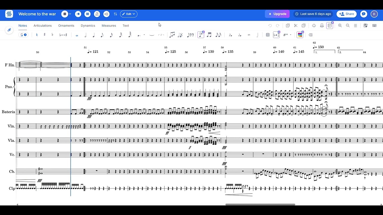Toggle the voice 1 selector
Image resolution: width=383 pixels, height=215 pixels.
click(x=23, y=35)
